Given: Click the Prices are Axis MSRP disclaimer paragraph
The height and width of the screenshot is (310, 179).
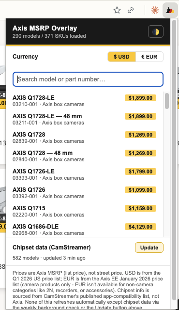Looking at the screenshot, I should tap(88, 290).
